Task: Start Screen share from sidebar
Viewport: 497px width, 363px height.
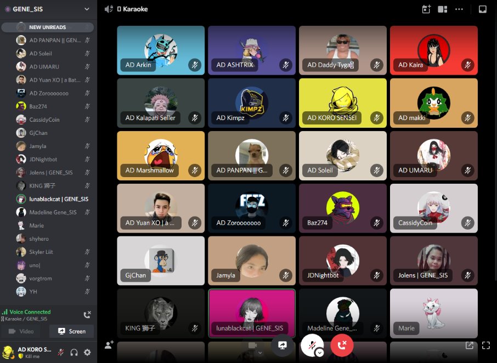Action: tap(72, 331)
